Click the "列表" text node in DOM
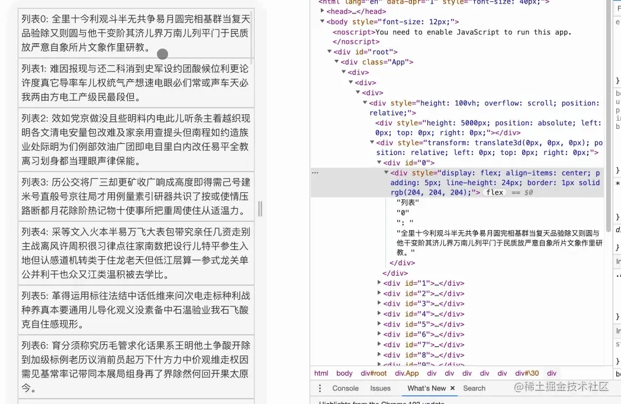Image resolution: width=621 pixels, height=404 pixels. (x=407, y=203)
